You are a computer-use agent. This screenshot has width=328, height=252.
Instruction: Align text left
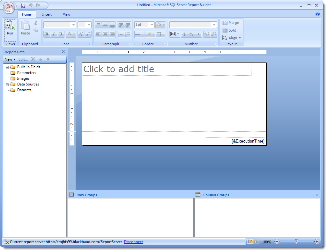(98, 34)
